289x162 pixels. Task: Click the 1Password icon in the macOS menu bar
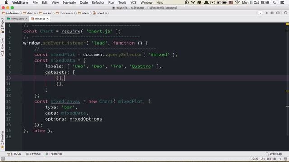(x=186, y=2)
